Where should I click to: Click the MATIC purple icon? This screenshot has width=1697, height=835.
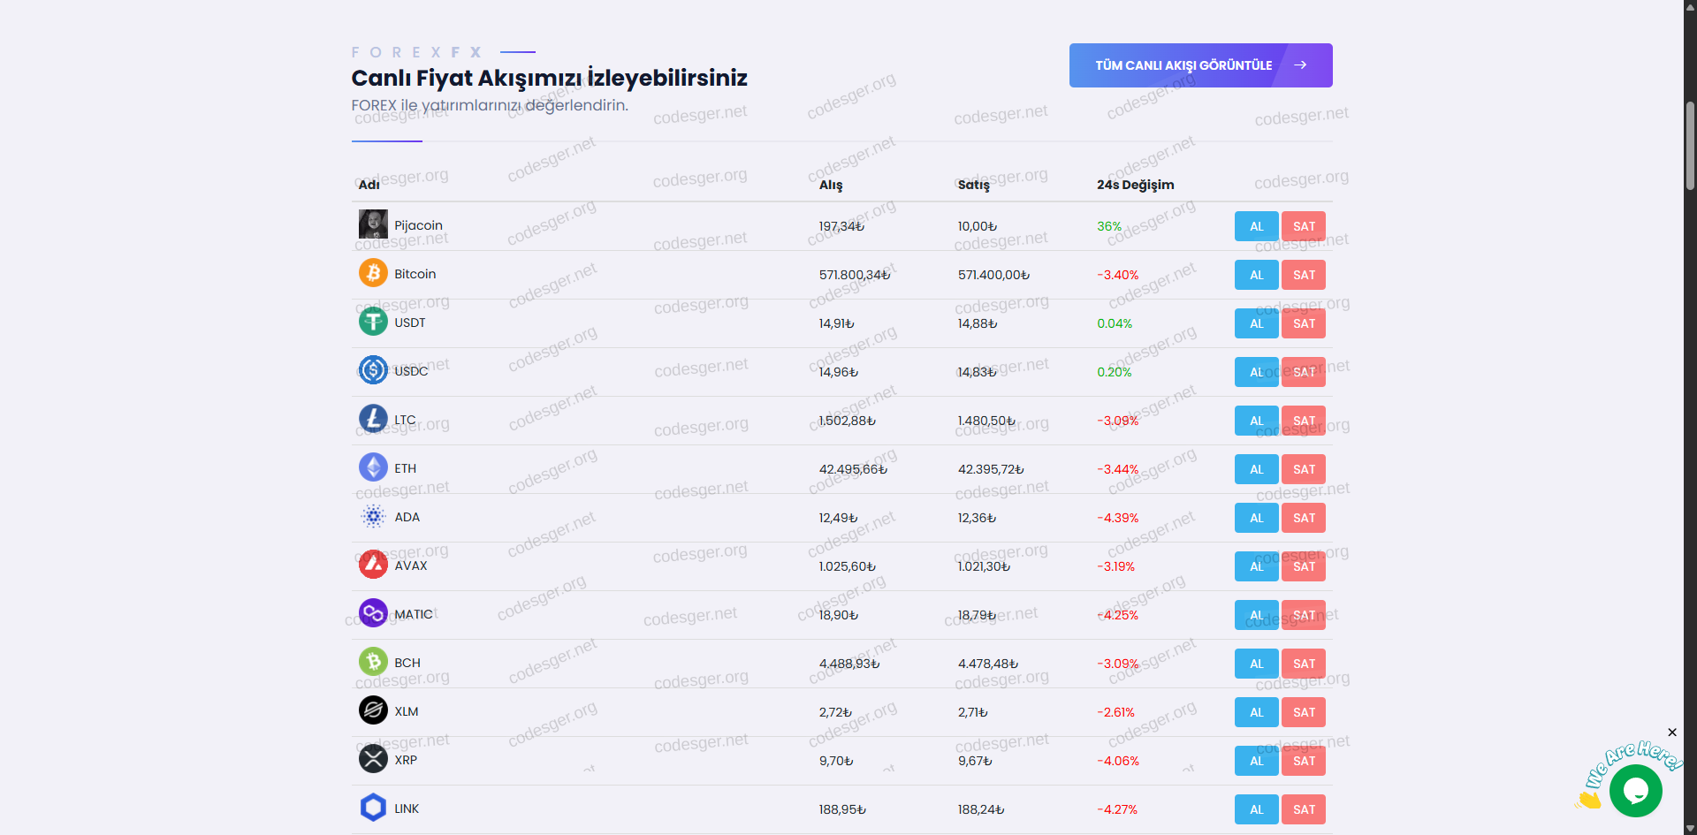click(373, 613)
